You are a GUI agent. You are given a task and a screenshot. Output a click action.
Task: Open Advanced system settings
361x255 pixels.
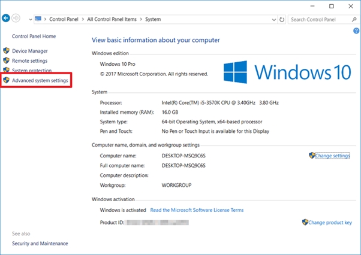(40, 80)
